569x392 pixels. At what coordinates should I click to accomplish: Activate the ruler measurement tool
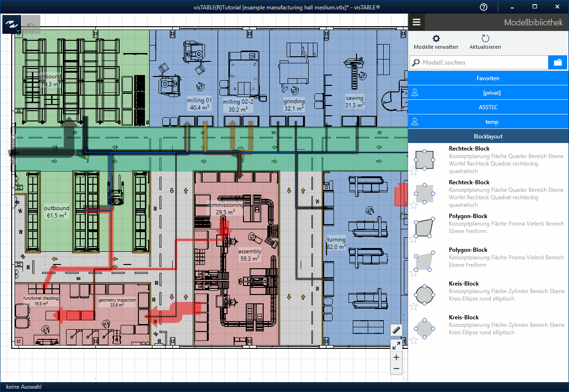(396, 330)
